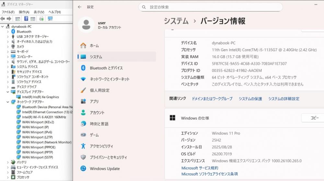The height and width of the screenshot is (181, 324).
Task: Click the Windows の仕様 section header
Action: coord(244,118)
